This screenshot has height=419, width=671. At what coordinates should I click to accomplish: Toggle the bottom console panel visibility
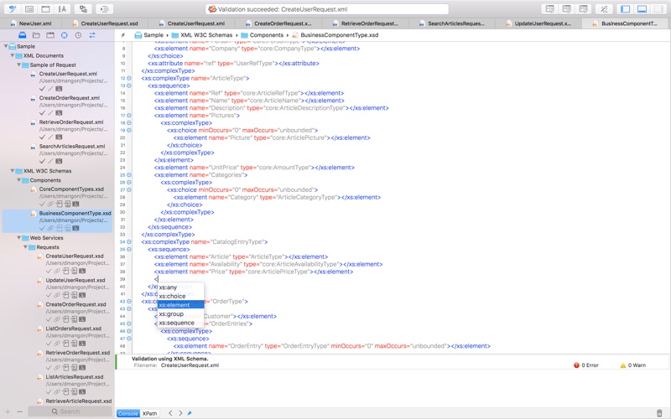[642, 8]
